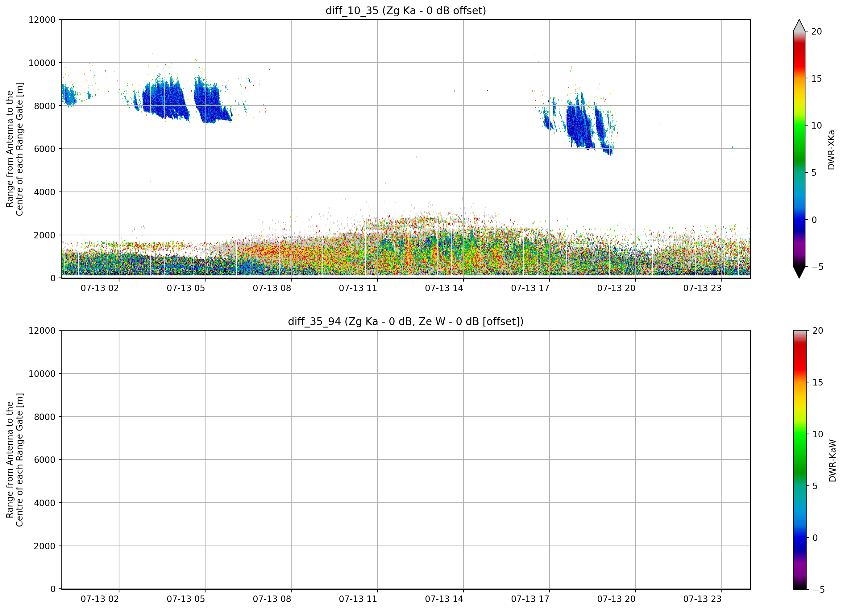Click the top plot's 07-13 14 tick label
This screenshot has width=843, height=610.
(444, 288)
